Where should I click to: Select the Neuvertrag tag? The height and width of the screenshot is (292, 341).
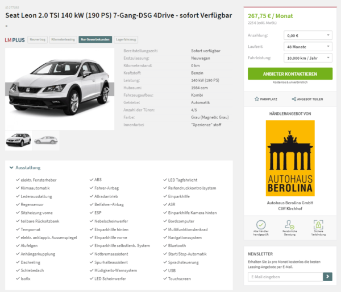[x=38, y=39]
